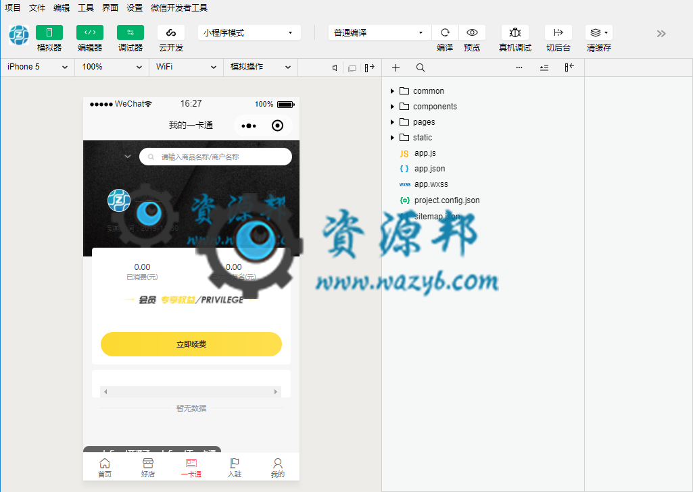This screenshot has width=693, height=492.
Task: Open the 普通编译 compile mode dropdown
Action: coord(380,32)
